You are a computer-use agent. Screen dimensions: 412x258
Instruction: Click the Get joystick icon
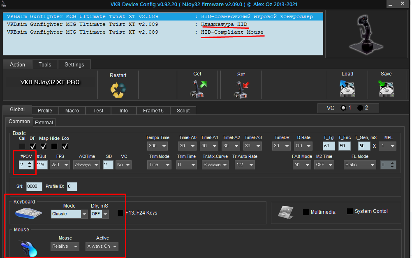pos(198,89)
